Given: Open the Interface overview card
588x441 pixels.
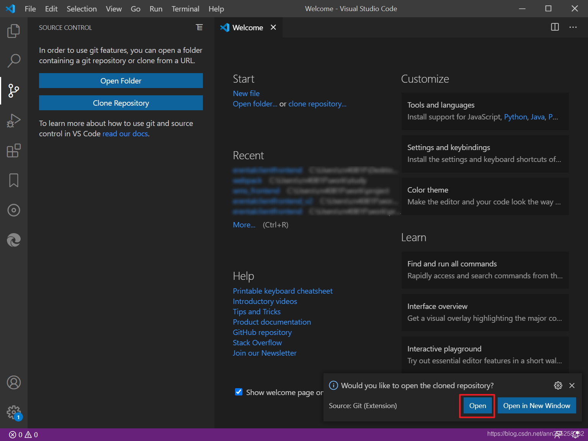Looking at the screenshot, I should (485, 312).
